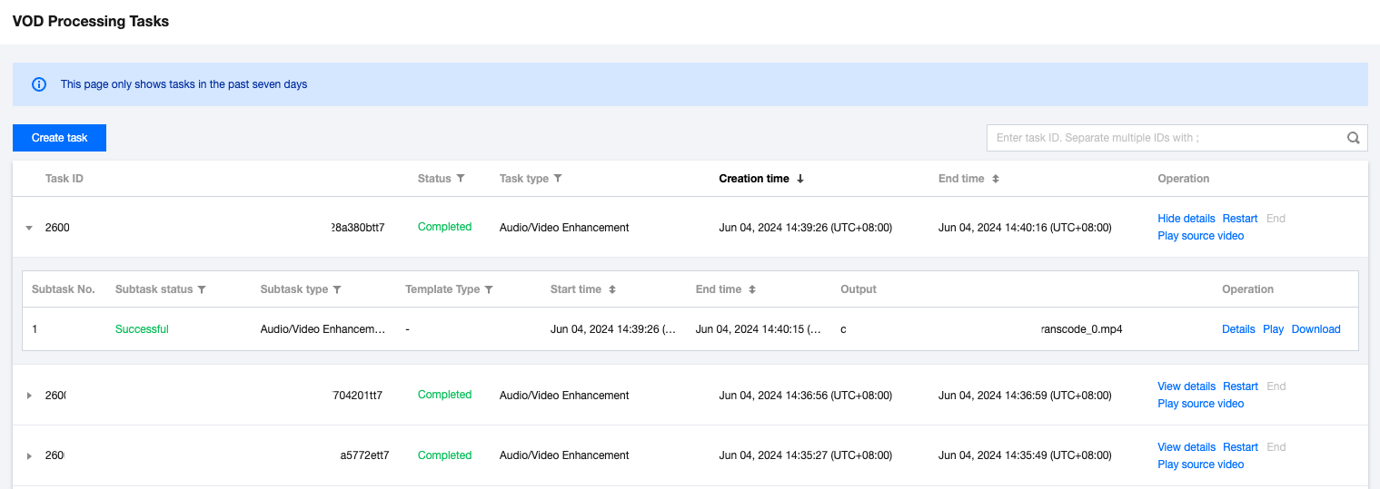Viewport: 1380px width, 489px height.
Task: Open Details for subtask 1
Action: (x=1238, y=329)
